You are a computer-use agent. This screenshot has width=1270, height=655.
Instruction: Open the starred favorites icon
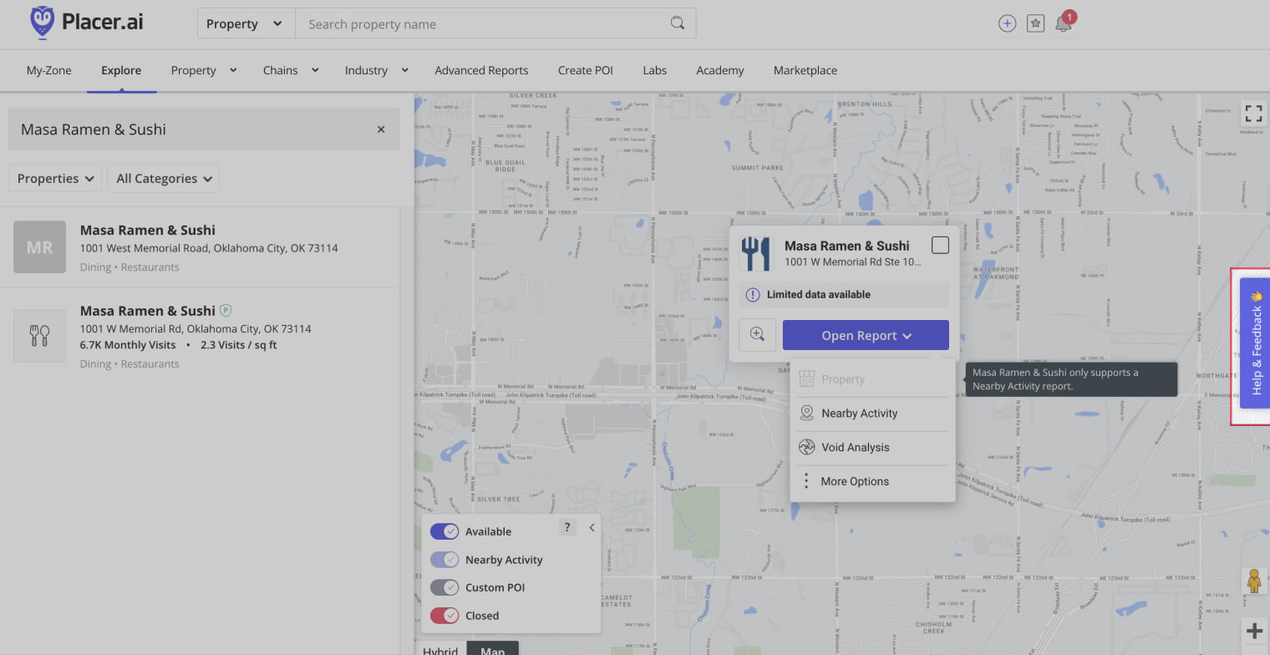click(1035, 23)
